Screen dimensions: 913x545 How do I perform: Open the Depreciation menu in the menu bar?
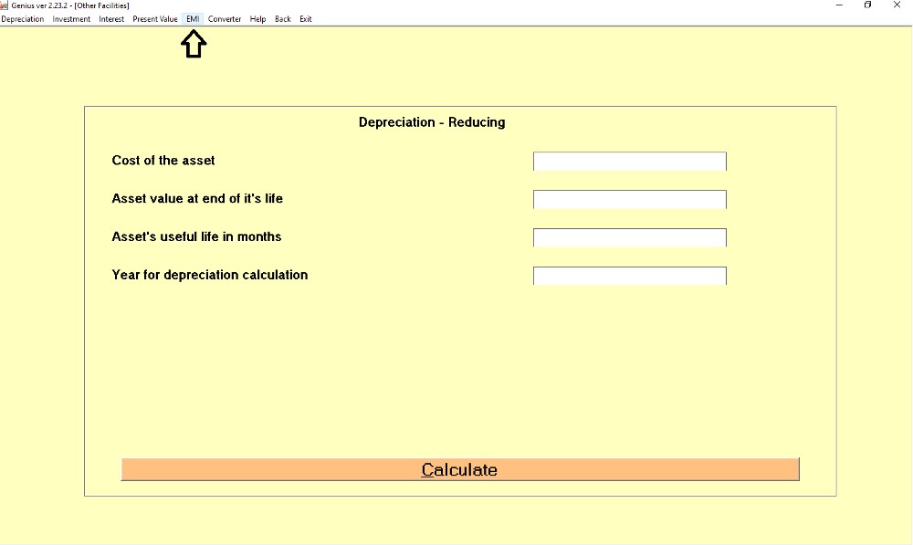[x=23, y=19]
